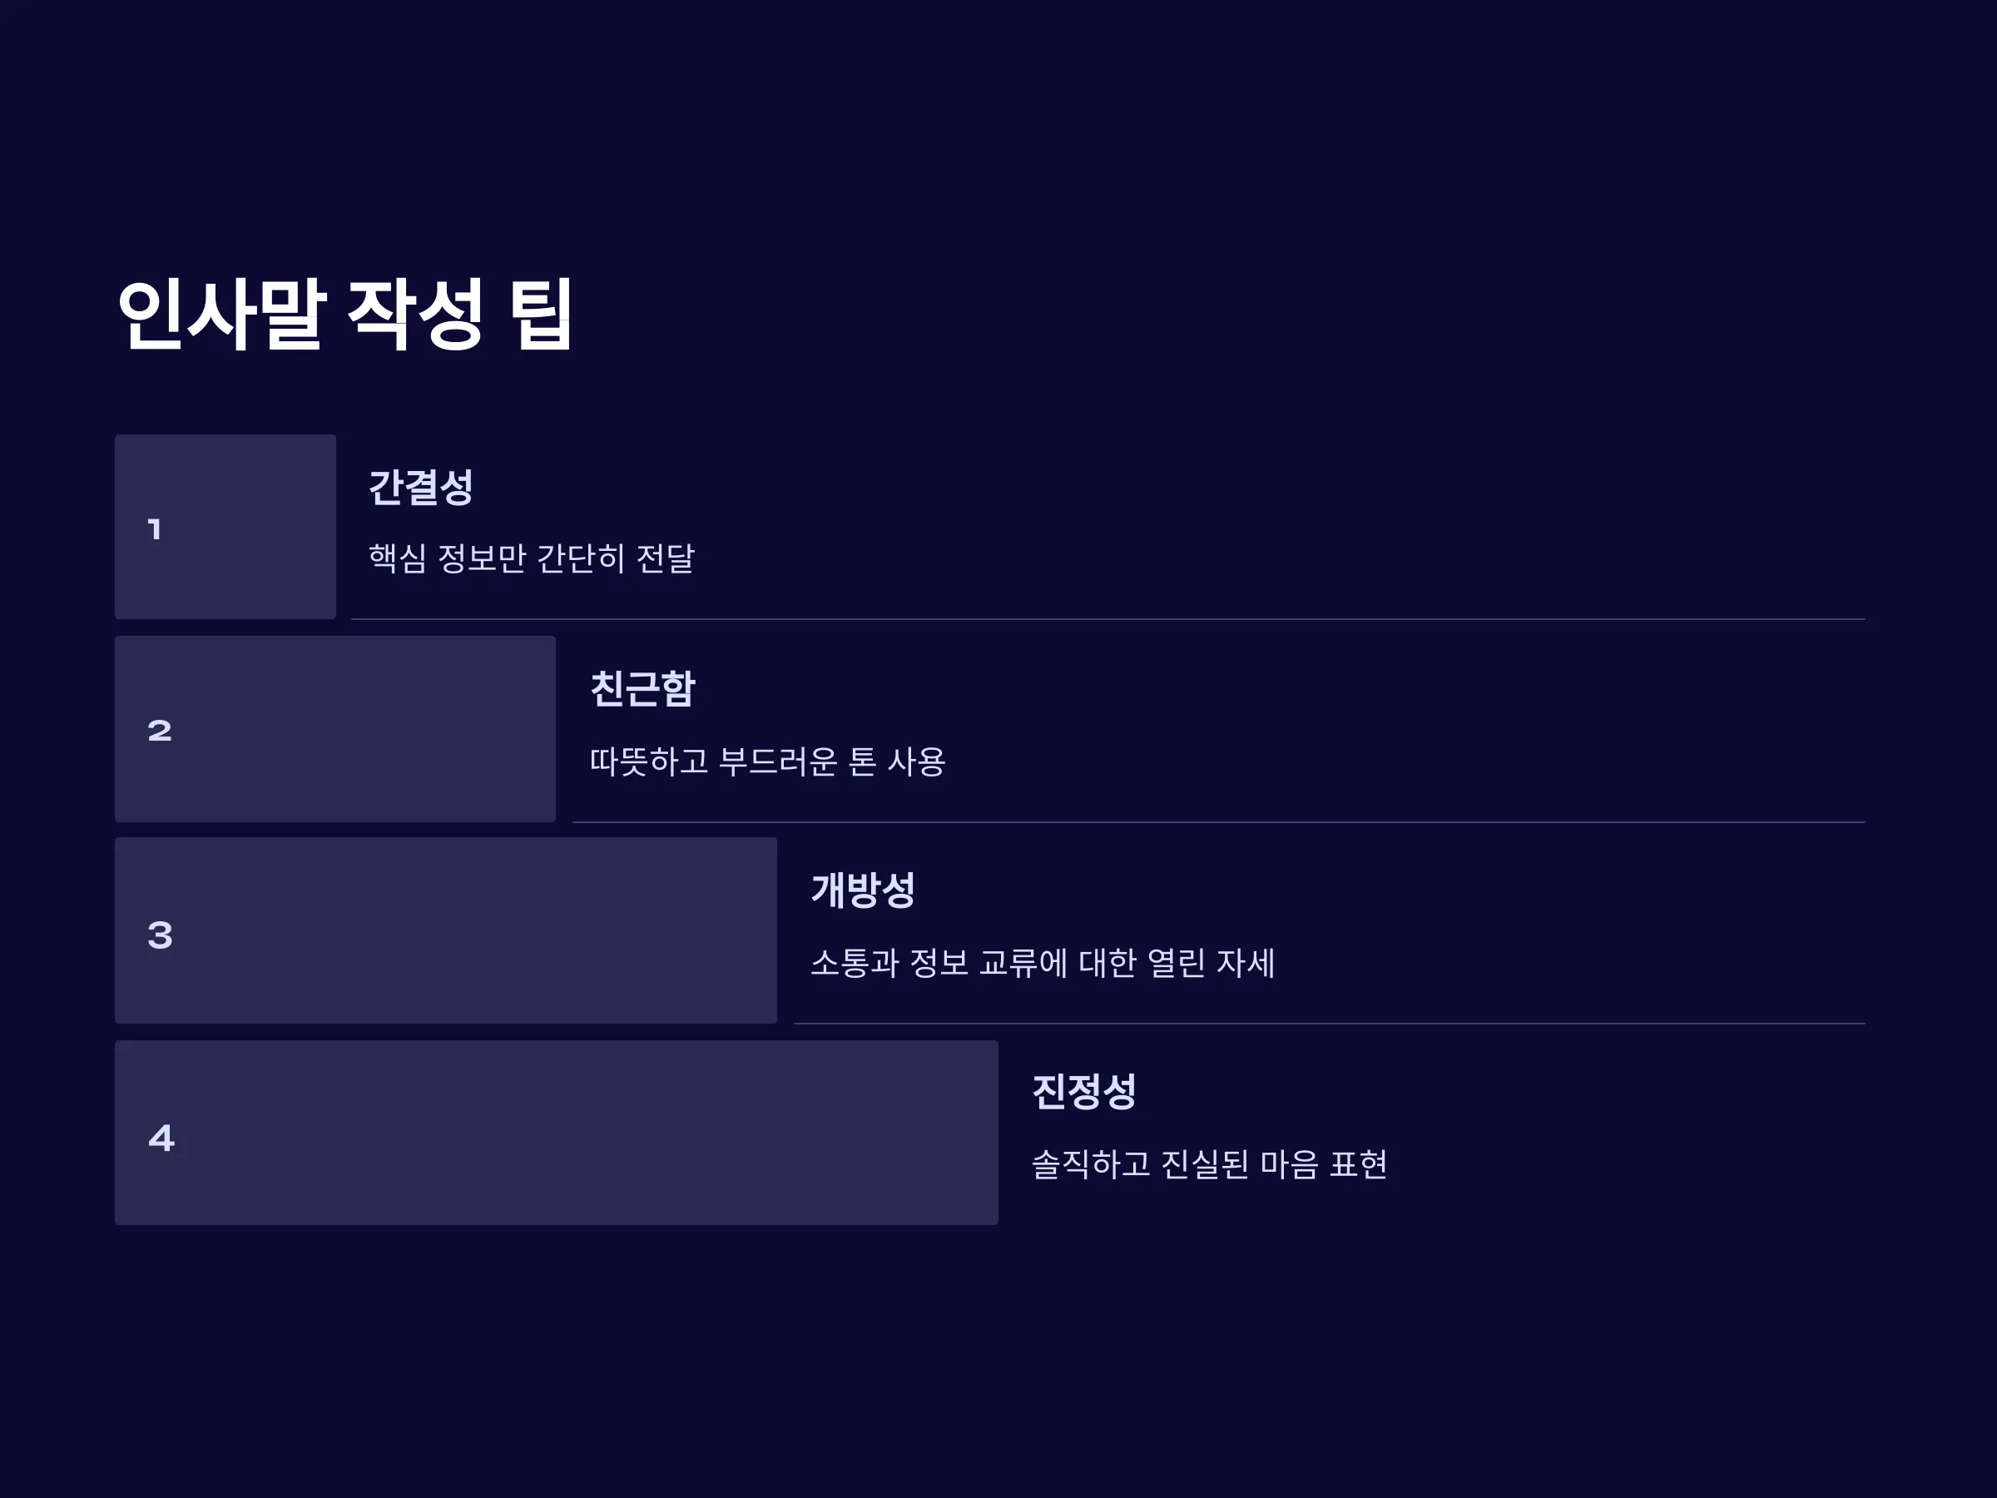Screen dimensions: 1997x1498
Task: Select the number 3 block
Action: tap(445, 930)
